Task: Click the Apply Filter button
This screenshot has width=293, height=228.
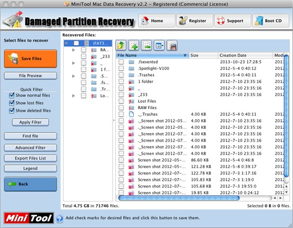Action: pyautogui.click(x=30, y=122)
